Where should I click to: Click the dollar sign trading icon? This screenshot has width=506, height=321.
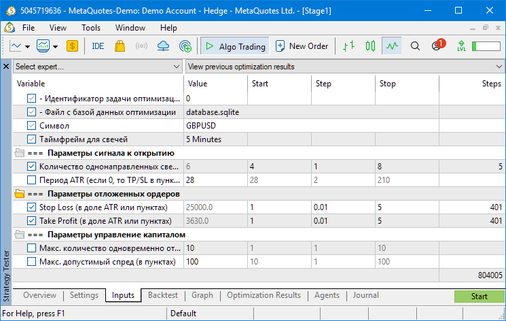point(73,46)
